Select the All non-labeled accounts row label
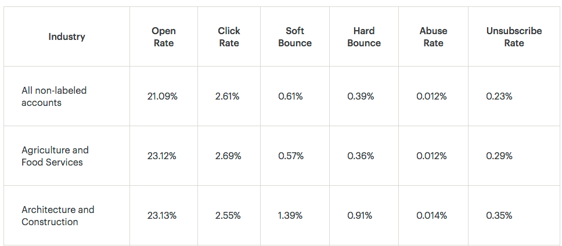 [54, 97]
